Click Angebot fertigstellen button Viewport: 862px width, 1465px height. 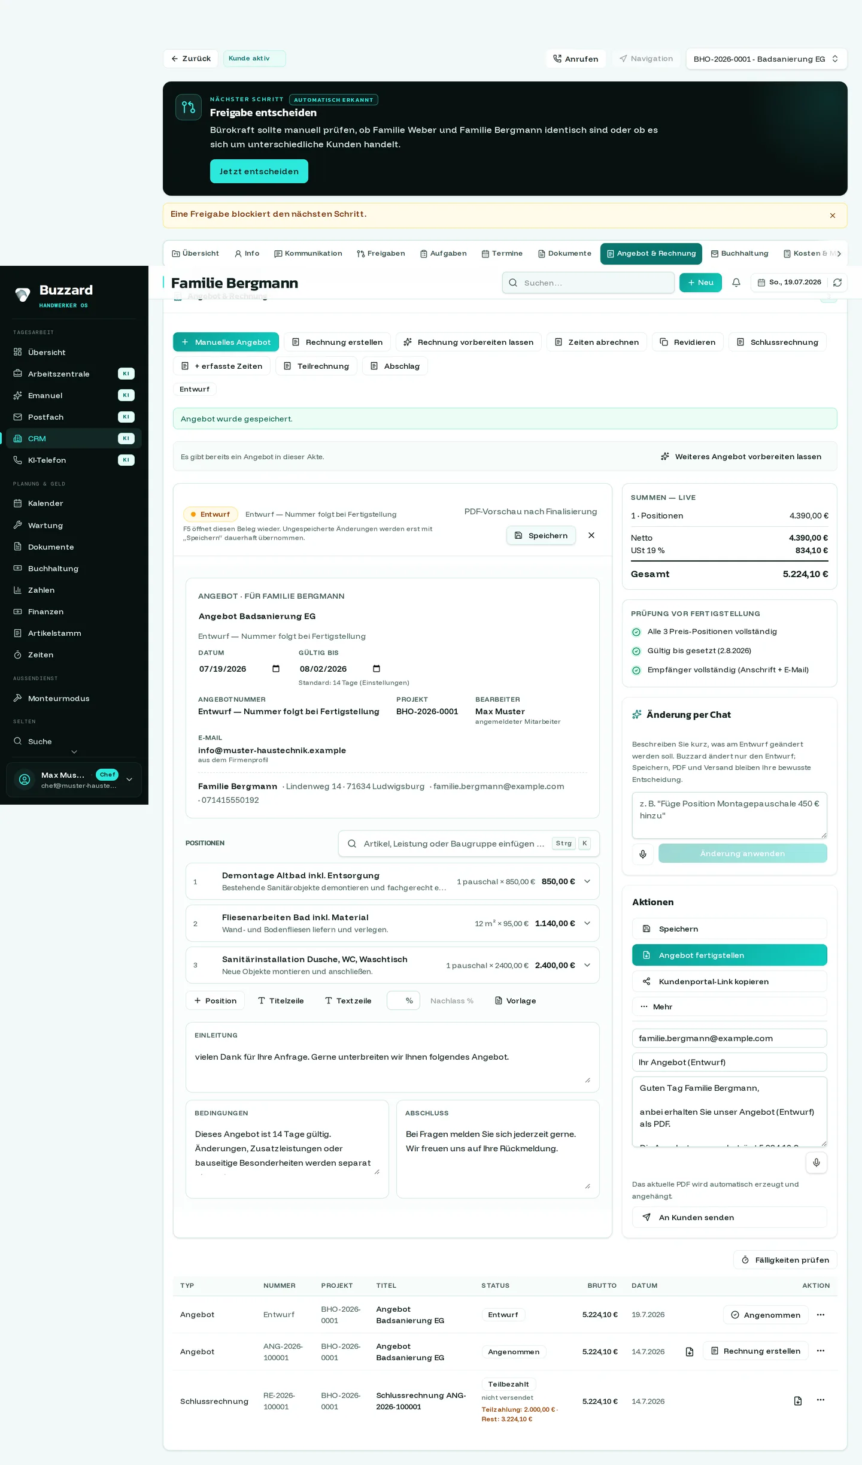pyautogui.click(x=729, y=955)
